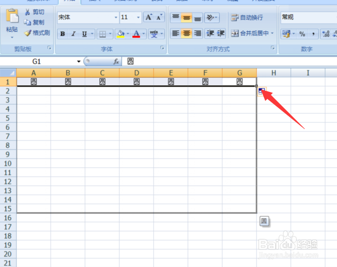Set top vertical alignment
The image size is (337, 267).
click(176, 18)
